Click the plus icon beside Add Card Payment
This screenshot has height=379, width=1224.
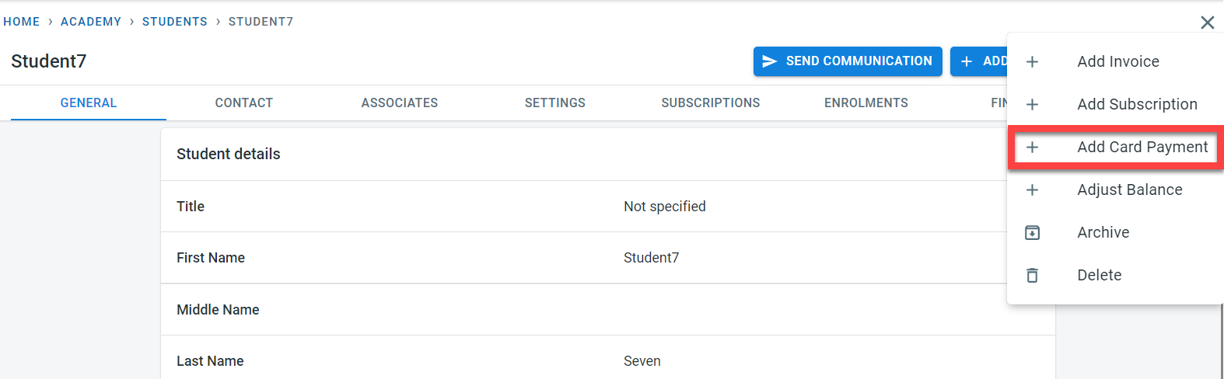1032,147
